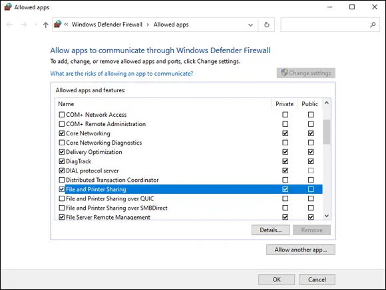Click the Remove button
Viewport: 386px width, 290px height.
(x=311, y=230)
